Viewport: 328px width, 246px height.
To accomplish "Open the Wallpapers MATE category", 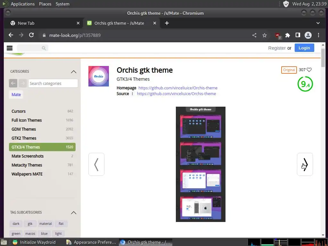I will [42, 174].
